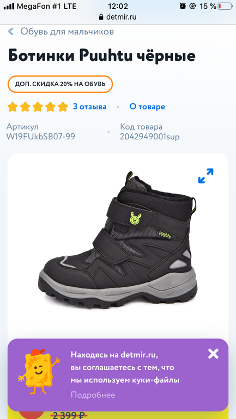The height and width of the screenshot is (419, 236).
Task: Close the cookie notice banner
Action: tap(213, 354)
